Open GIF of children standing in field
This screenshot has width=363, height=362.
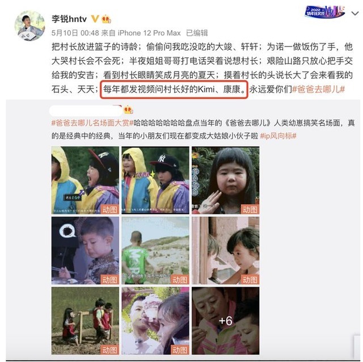85,321
